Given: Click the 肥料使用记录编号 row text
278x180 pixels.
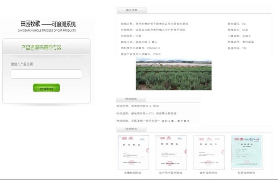Looking at the screenshot, I should pos(141,48).
